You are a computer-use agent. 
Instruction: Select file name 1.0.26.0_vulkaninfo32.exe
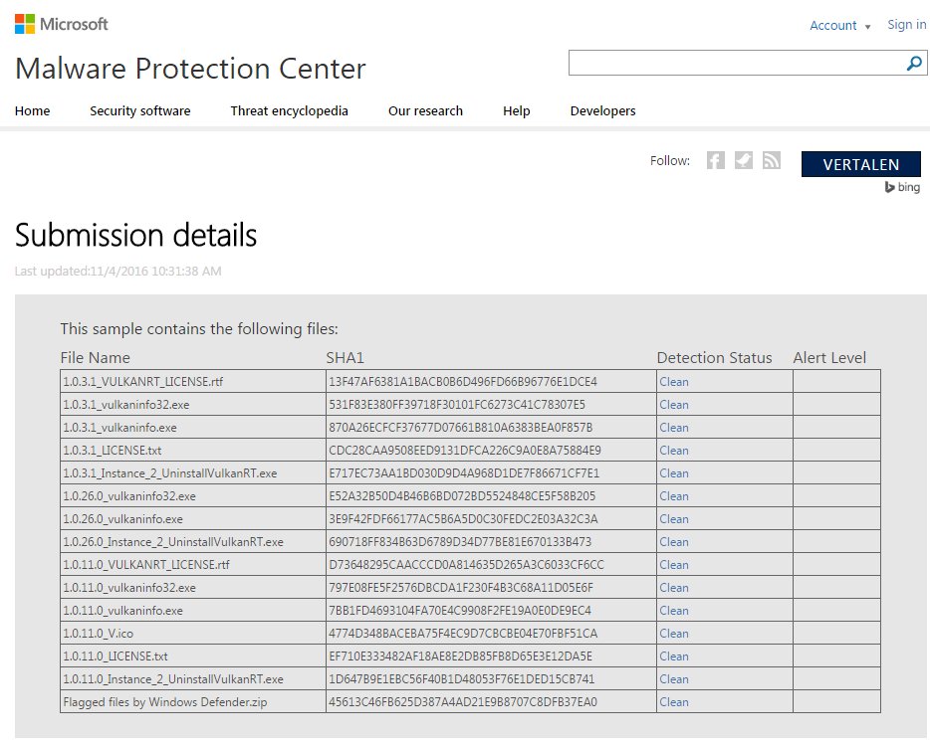(x=129, y=496)
